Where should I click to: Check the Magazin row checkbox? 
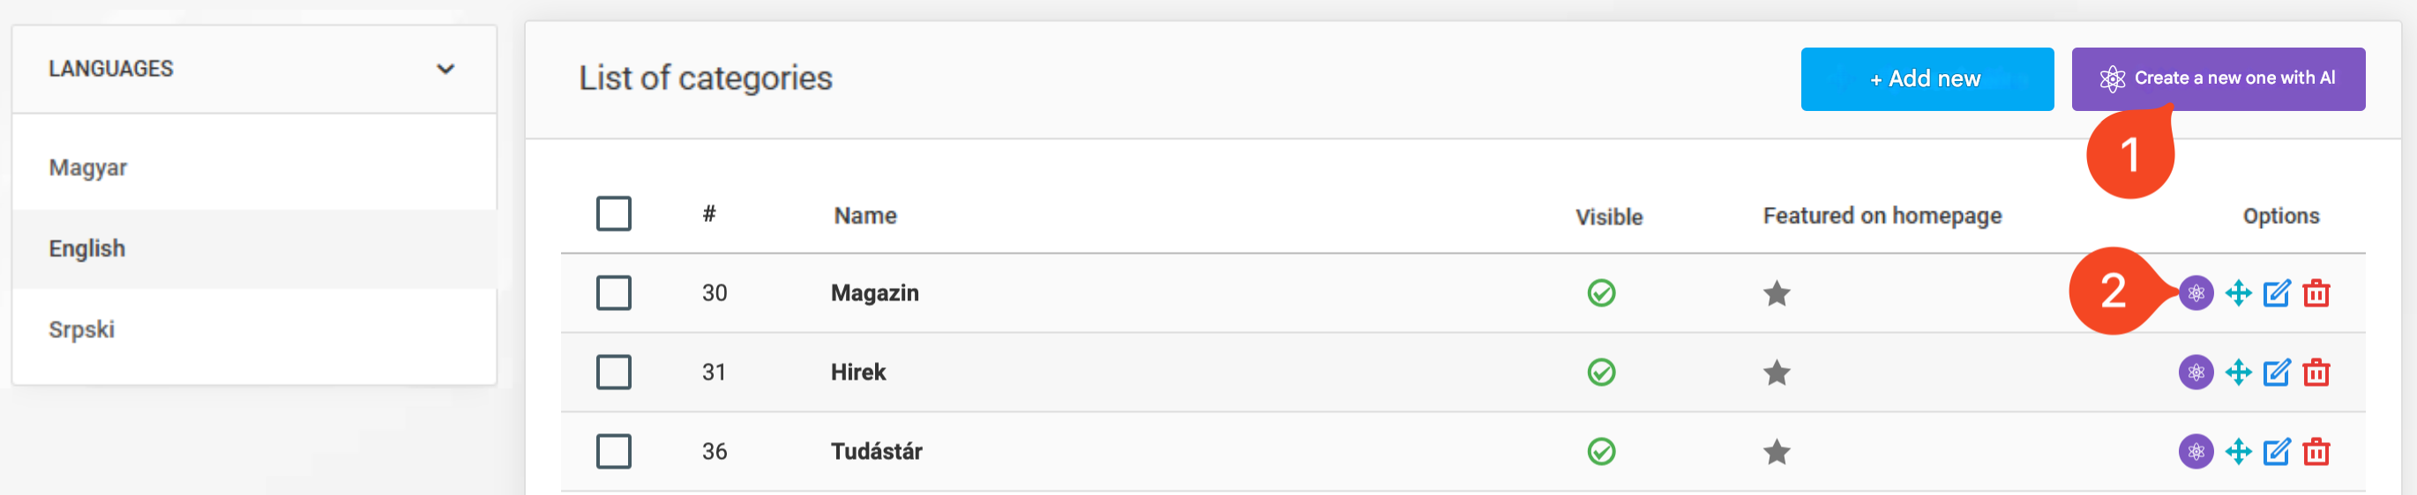pyautogui.click(x=614, y=293)
